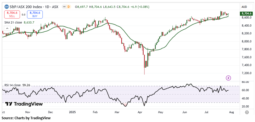Click the Apr label on the time axis
Screen dimensions: 255x122
pyautogui.click(x=140, y=112)
